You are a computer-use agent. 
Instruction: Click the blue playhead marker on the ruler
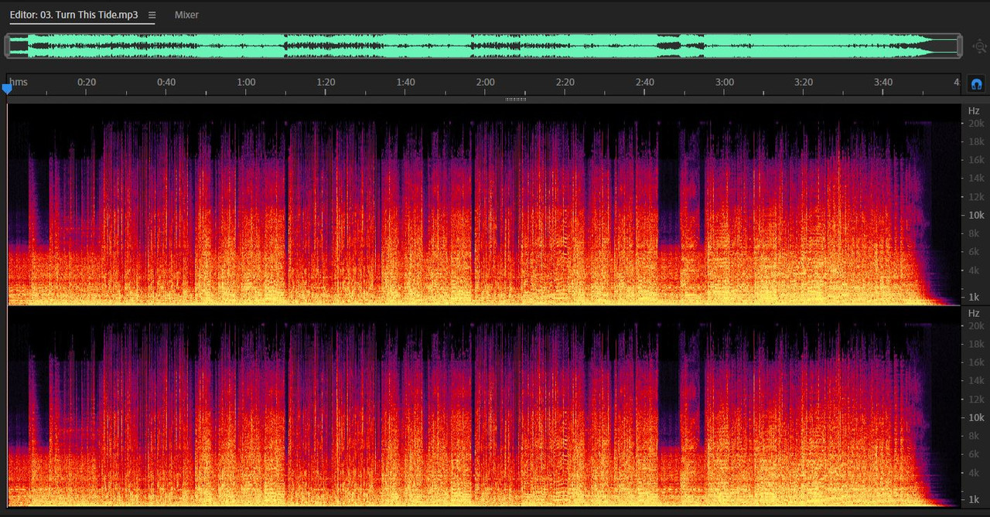[7, 89]
